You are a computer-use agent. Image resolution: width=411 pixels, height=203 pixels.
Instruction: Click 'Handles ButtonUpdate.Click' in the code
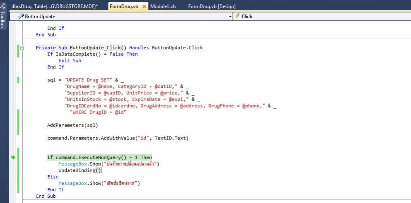pyautogui.click(x=166, y=48)
